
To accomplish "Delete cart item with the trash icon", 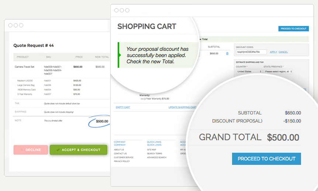I will [227, 54].
